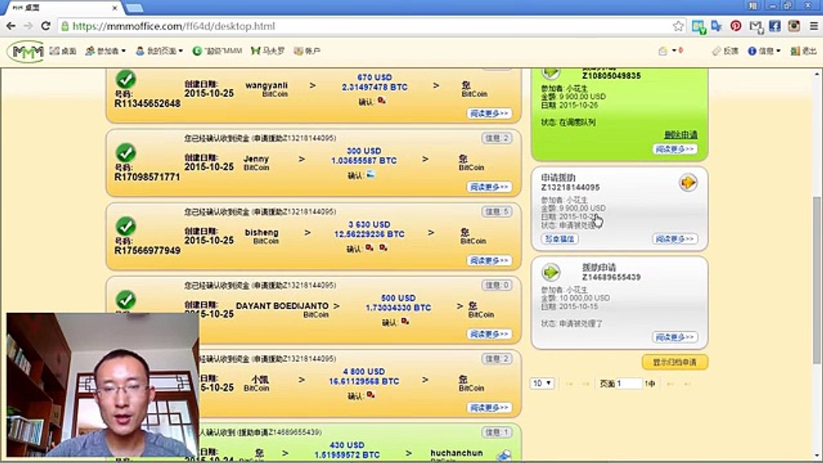Image resolution: width=823 pixels, height=463 pixels.
Task: Open the Gmail checker extension icon
Action: (x=755, y=26)
